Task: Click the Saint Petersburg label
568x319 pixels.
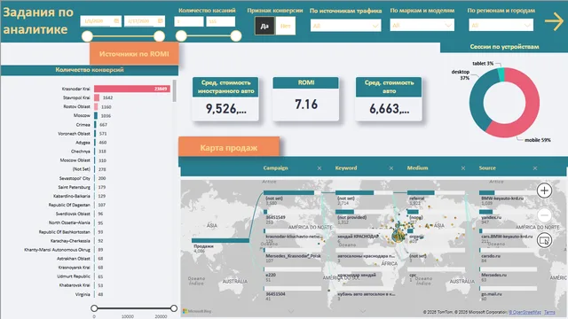Action: pos(74,187)
